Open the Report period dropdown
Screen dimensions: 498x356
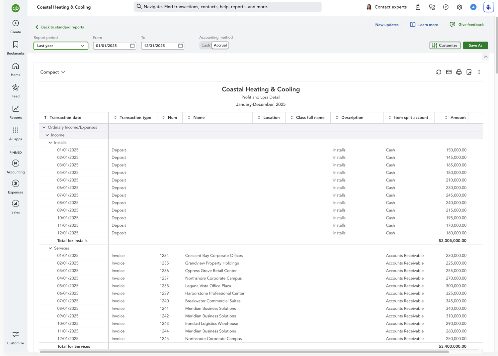coord(61,46)
